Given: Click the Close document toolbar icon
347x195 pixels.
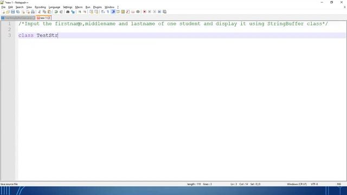Looking at the screenshot, I should [23, 12].
